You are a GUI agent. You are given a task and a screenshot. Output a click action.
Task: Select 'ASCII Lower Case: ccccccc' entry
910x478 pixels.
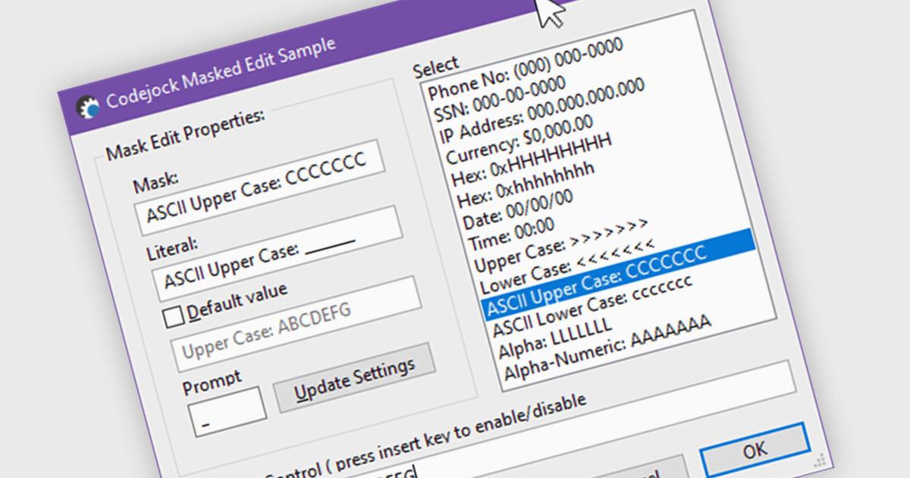click(x=593, y=307)
